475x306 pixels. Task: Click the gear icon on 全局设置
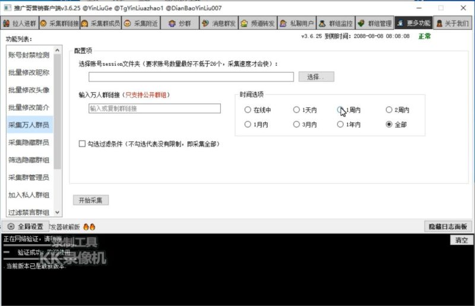[x=11, y=226]
